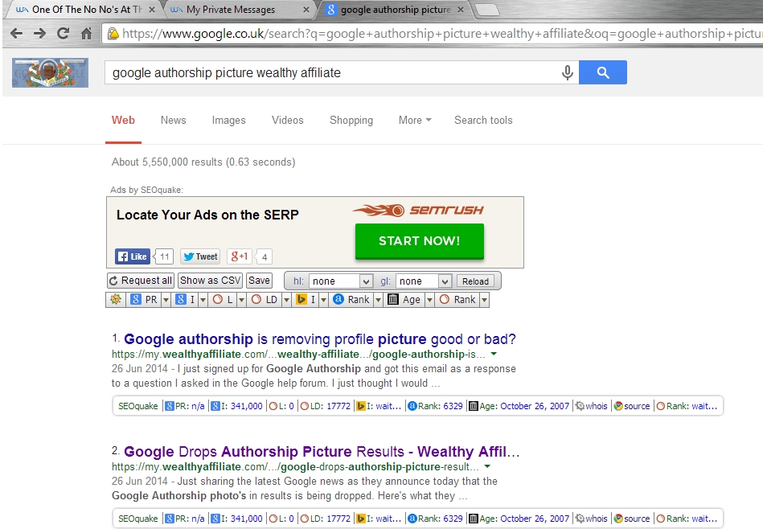The image size is (763, 529).
Task: Open the gl country combo box
Action: (x=424, y=281)
